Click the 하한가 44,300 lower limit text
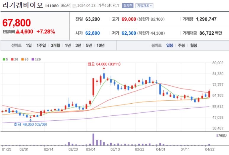Viewport: 229px width, 155px height. coord(151,33)
